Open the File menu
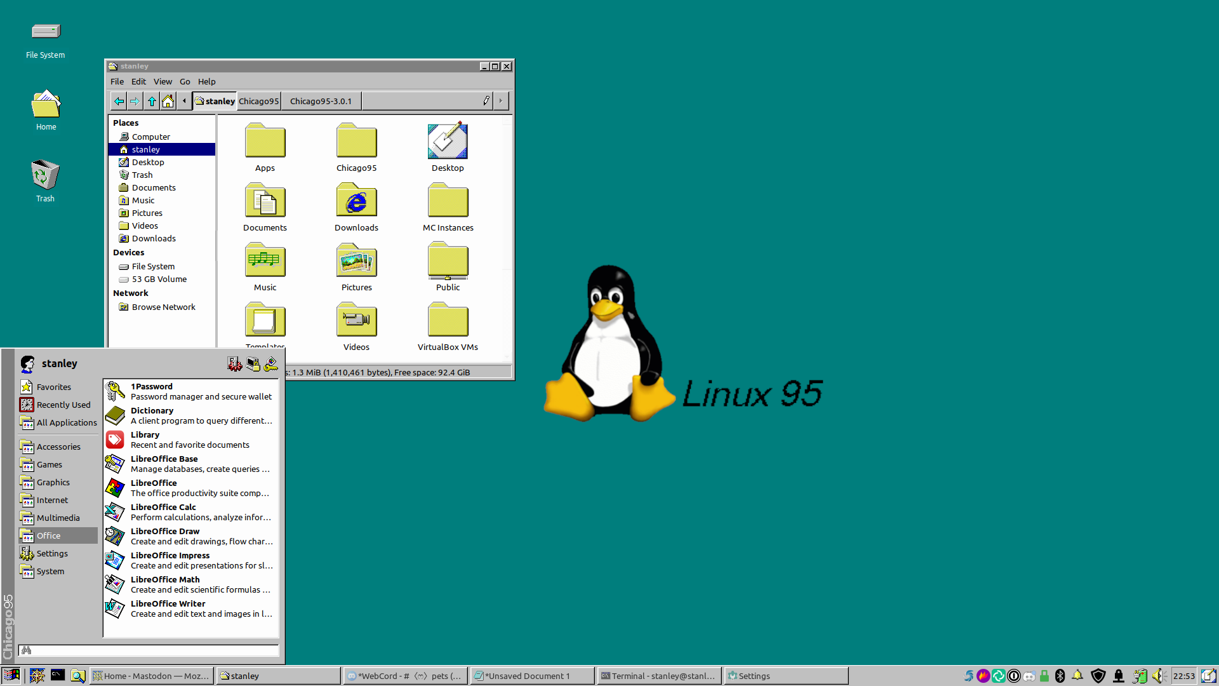Image resolution: width=1219 pixels, height=686 pixels. point(117,81)
